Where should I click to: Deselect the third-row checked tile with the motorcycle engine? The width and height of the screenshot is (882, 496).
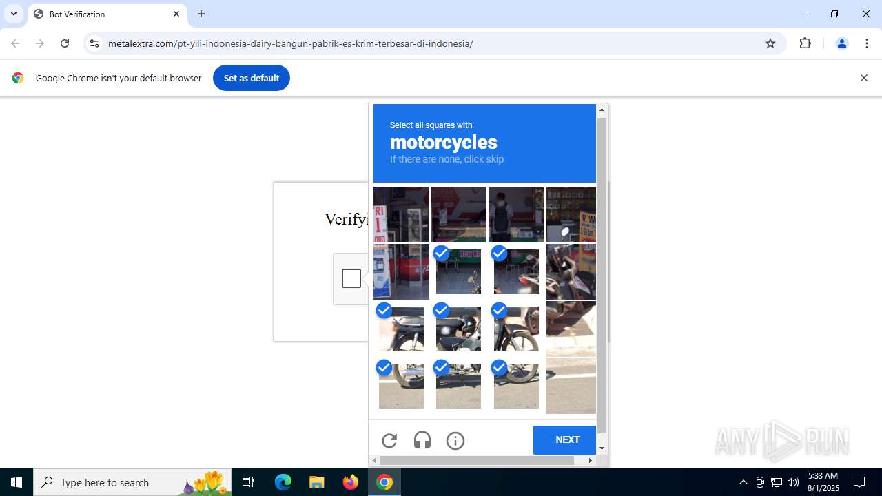(x=458, y=329)
